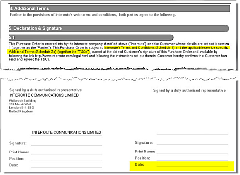Click the customer Position line field
The height and width of the screenshot is (175, 240).
(x=192, y=158)
